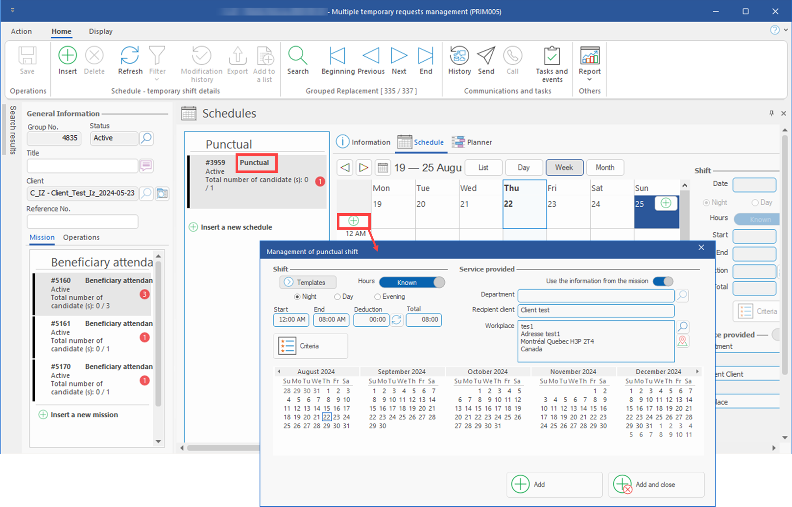Select the Evening shift radio button
Viewport: 792px width, 507px height.
click(x=378, y=297)
